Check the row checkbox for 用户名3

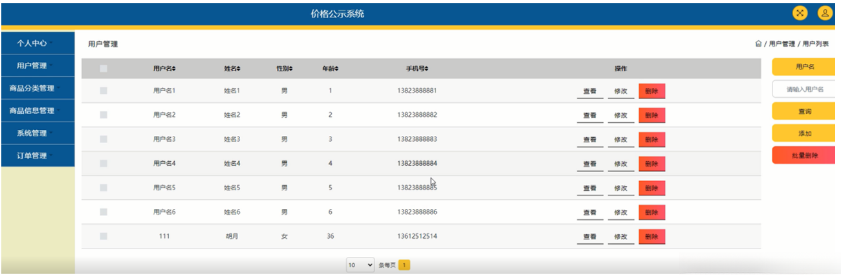pos(104,139)
